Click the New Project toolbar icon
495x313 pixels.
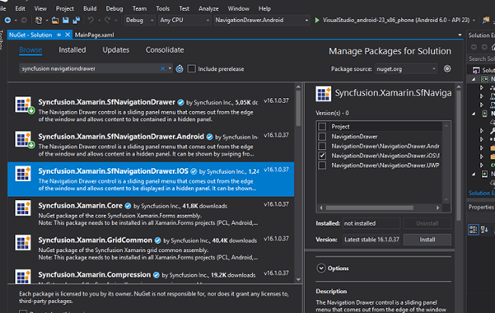(x=39, y=21)
